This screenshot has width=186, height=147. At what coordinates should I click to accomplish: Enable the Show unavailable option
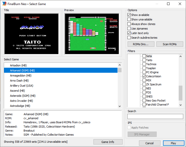[129, 19]
